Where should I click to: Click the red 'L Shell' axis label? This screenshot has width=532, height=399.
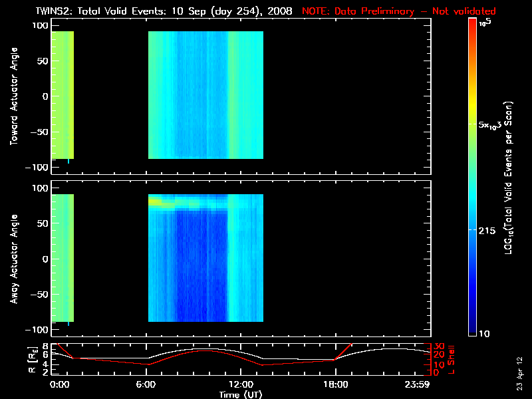click(x=451, y=359)
